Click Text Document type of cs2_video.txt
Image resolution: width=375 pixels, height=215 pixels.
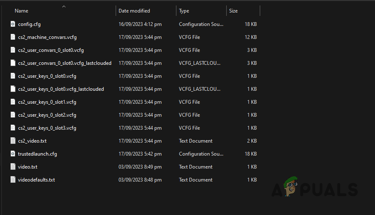click(x=196, y=141)
